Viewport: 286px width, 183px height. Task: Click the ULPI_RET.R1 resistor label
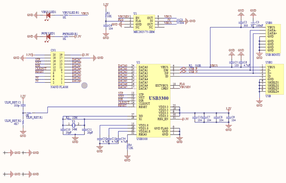click(34, 117)
